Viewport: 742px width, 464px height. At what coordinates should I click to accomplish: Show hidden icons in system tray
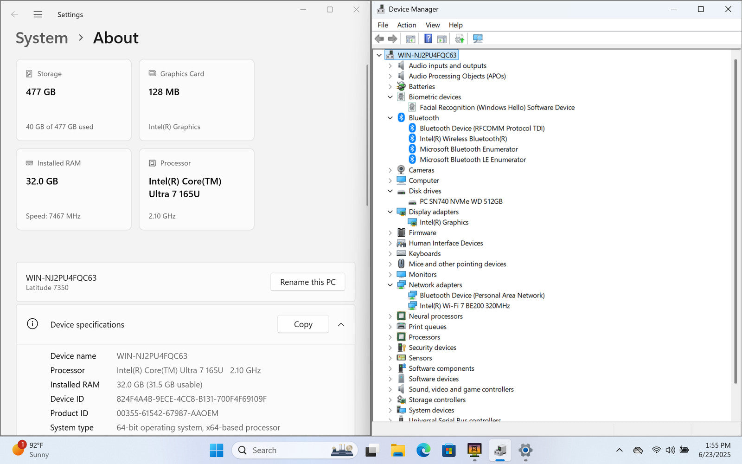coord(619,450)
